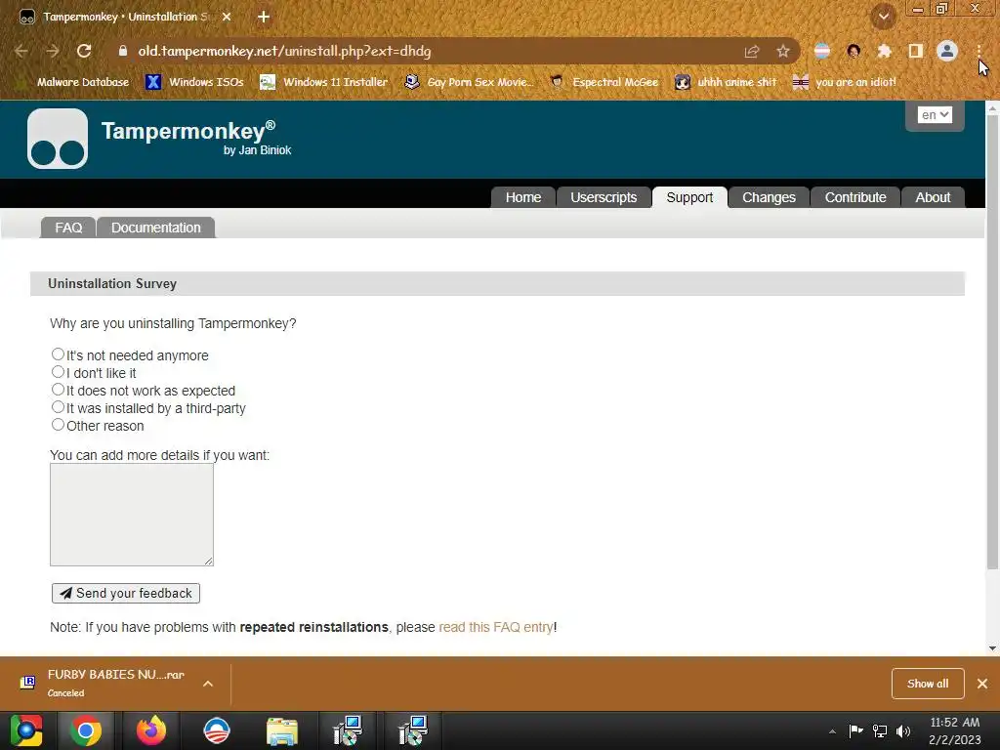This screenshot has width=1000, height=750.
Task: Open the About tab
Action: (x=933, y=197)
